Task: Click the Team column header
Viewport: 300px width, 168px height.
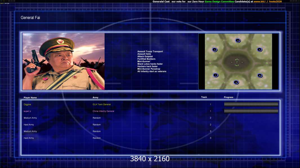Action: click(x=204, y=97)
